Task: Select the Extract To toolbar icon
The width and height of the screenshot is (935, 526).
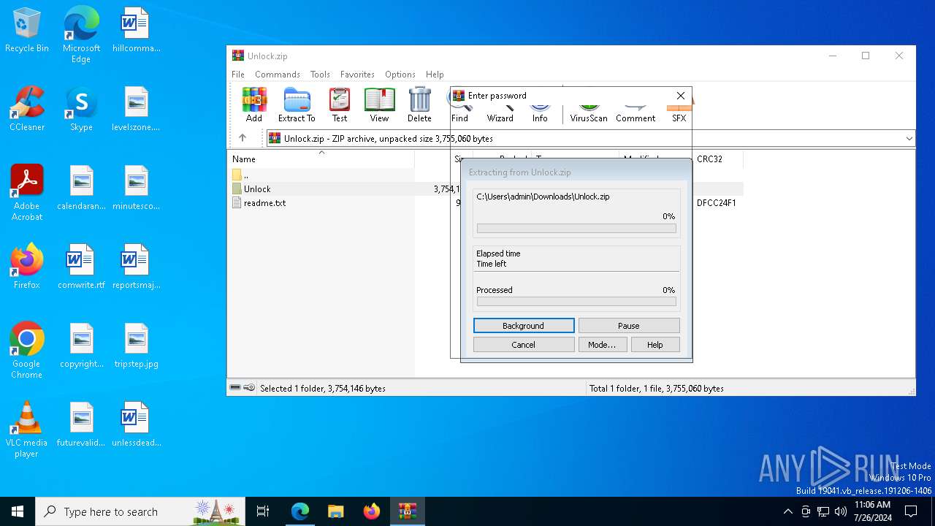Action: [x=297, y=104]
